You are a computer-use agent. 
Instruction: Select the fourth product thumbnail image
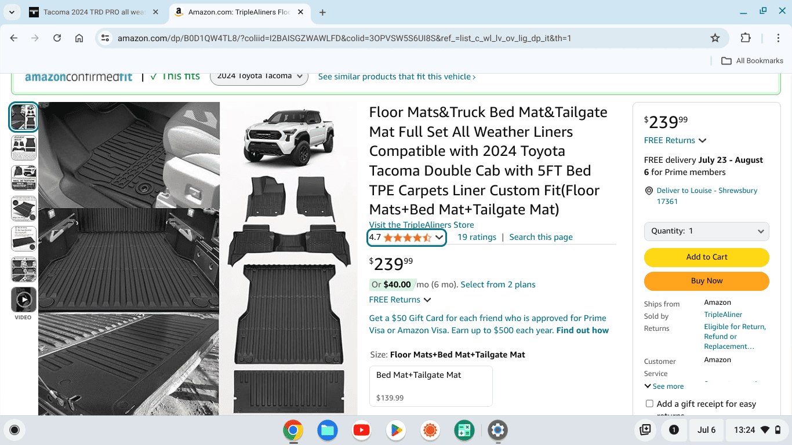point(24,209)
